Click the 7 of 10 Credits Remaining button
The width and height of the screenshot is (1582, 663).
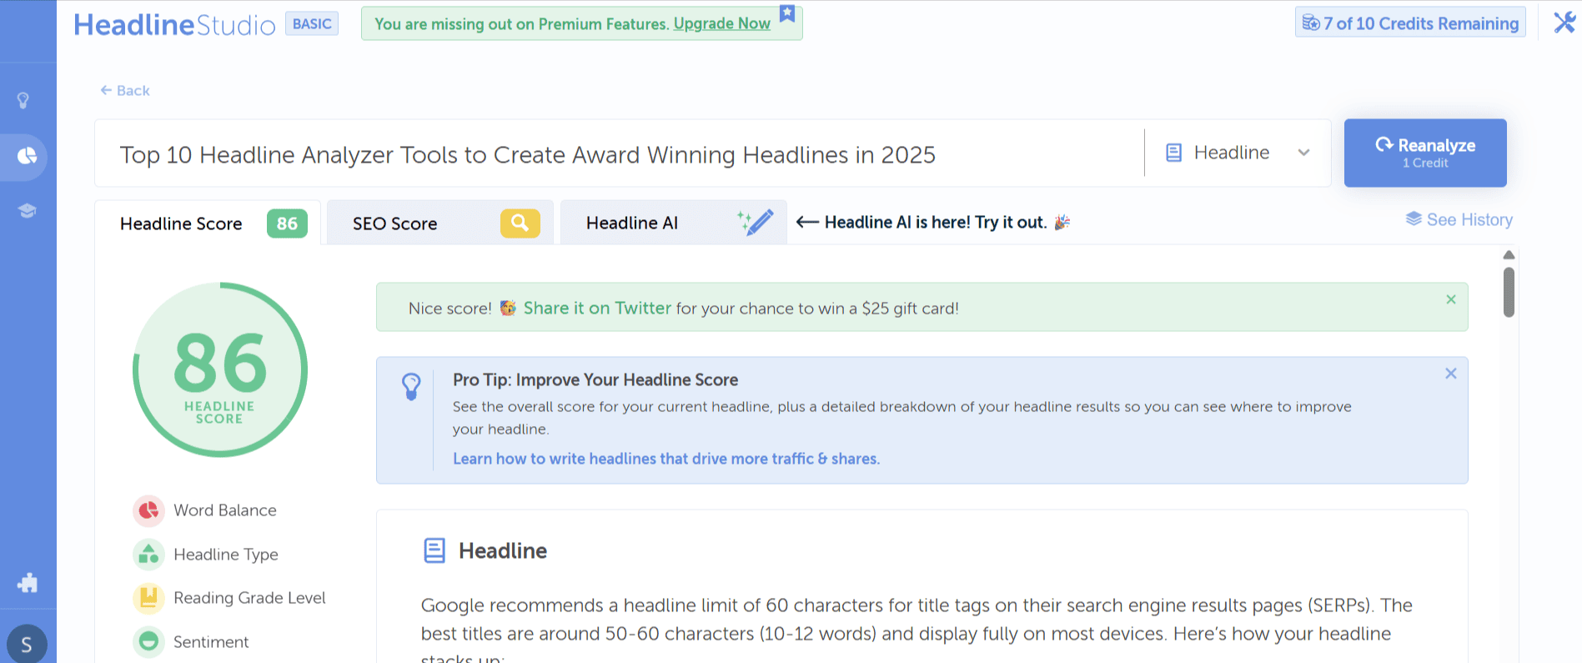(x=1410, y=23)
